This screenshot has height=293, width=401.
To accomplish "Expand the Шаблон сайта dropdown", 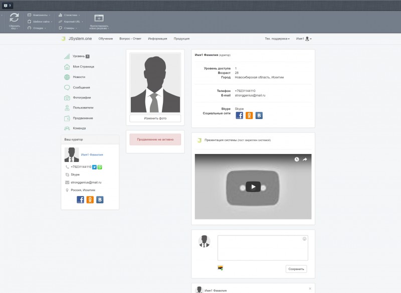I will [x=40, y=21].
